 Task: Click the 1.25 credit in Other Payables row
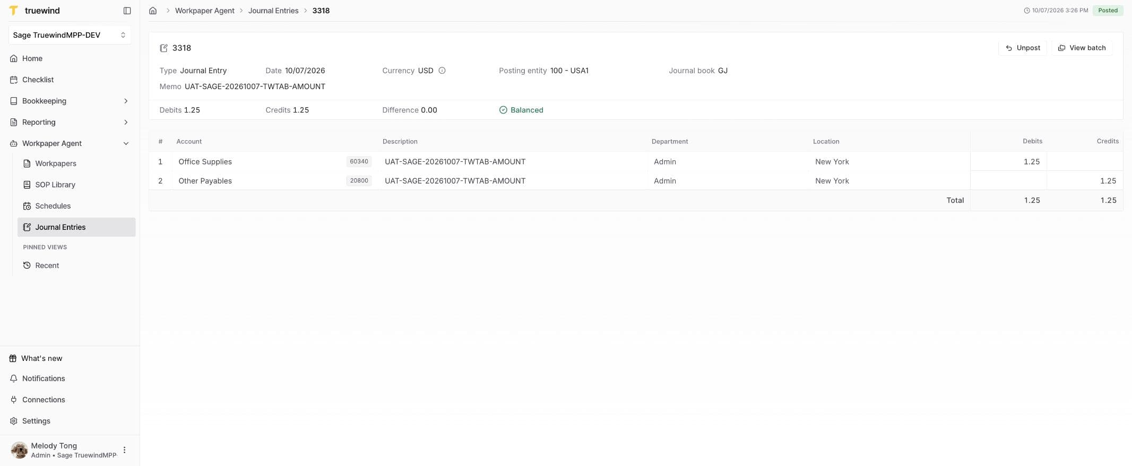pos(1108,181)
